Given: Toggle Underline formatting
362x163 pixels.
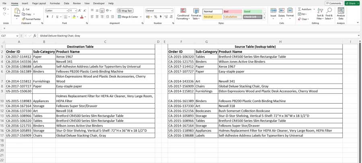Looking at the screenshot, I should point(57,17).
